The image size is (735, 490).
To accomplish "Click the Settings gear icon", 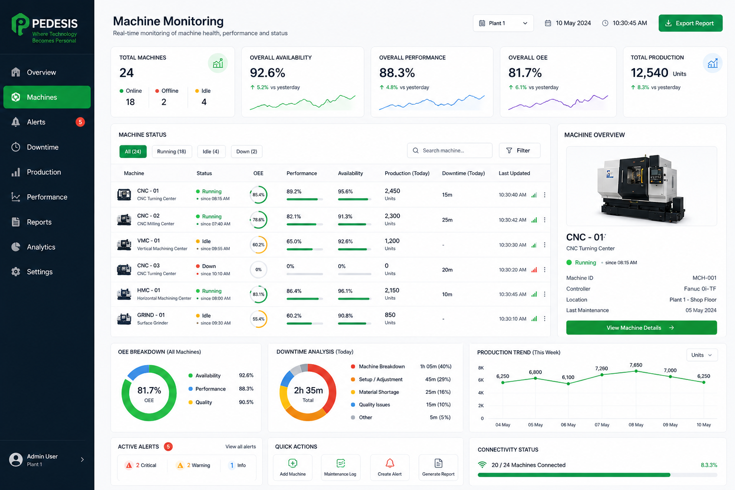I will pyautogui.click(x=16, y=272).
